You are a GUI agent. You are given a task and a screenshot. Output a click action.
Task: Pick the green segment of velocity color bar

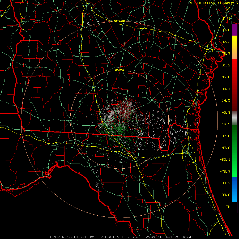click(x=234, y=151)
